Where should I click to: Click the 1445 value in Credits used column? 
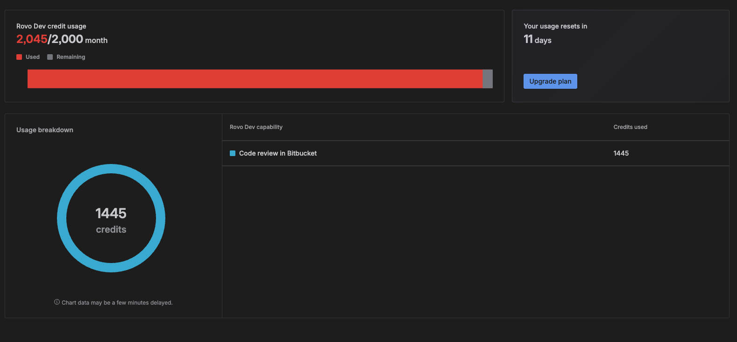[x=621, y=153]
